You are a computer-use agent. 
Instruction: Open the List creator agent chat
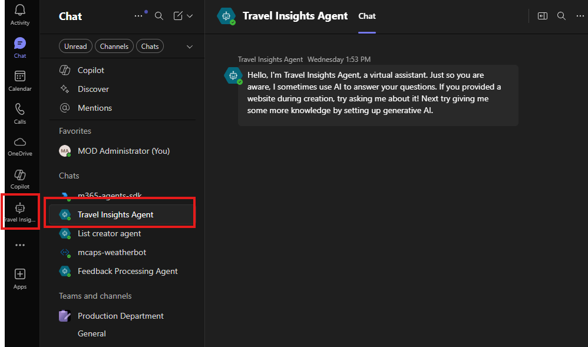[123, 233]
